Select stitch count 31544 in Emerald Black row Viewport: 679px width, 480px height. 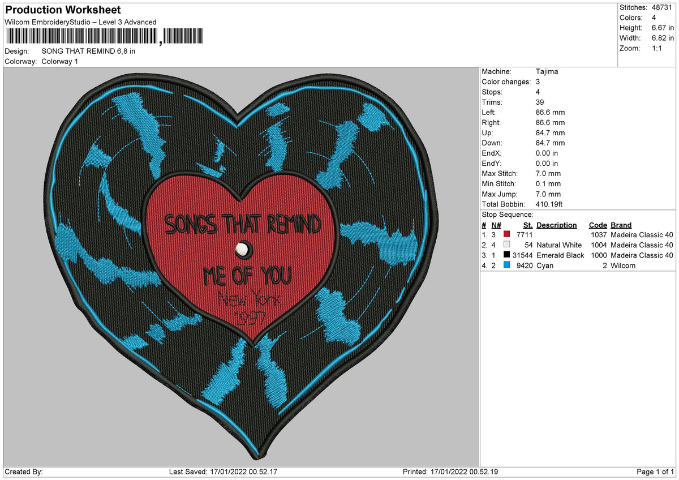coord(522,255)
